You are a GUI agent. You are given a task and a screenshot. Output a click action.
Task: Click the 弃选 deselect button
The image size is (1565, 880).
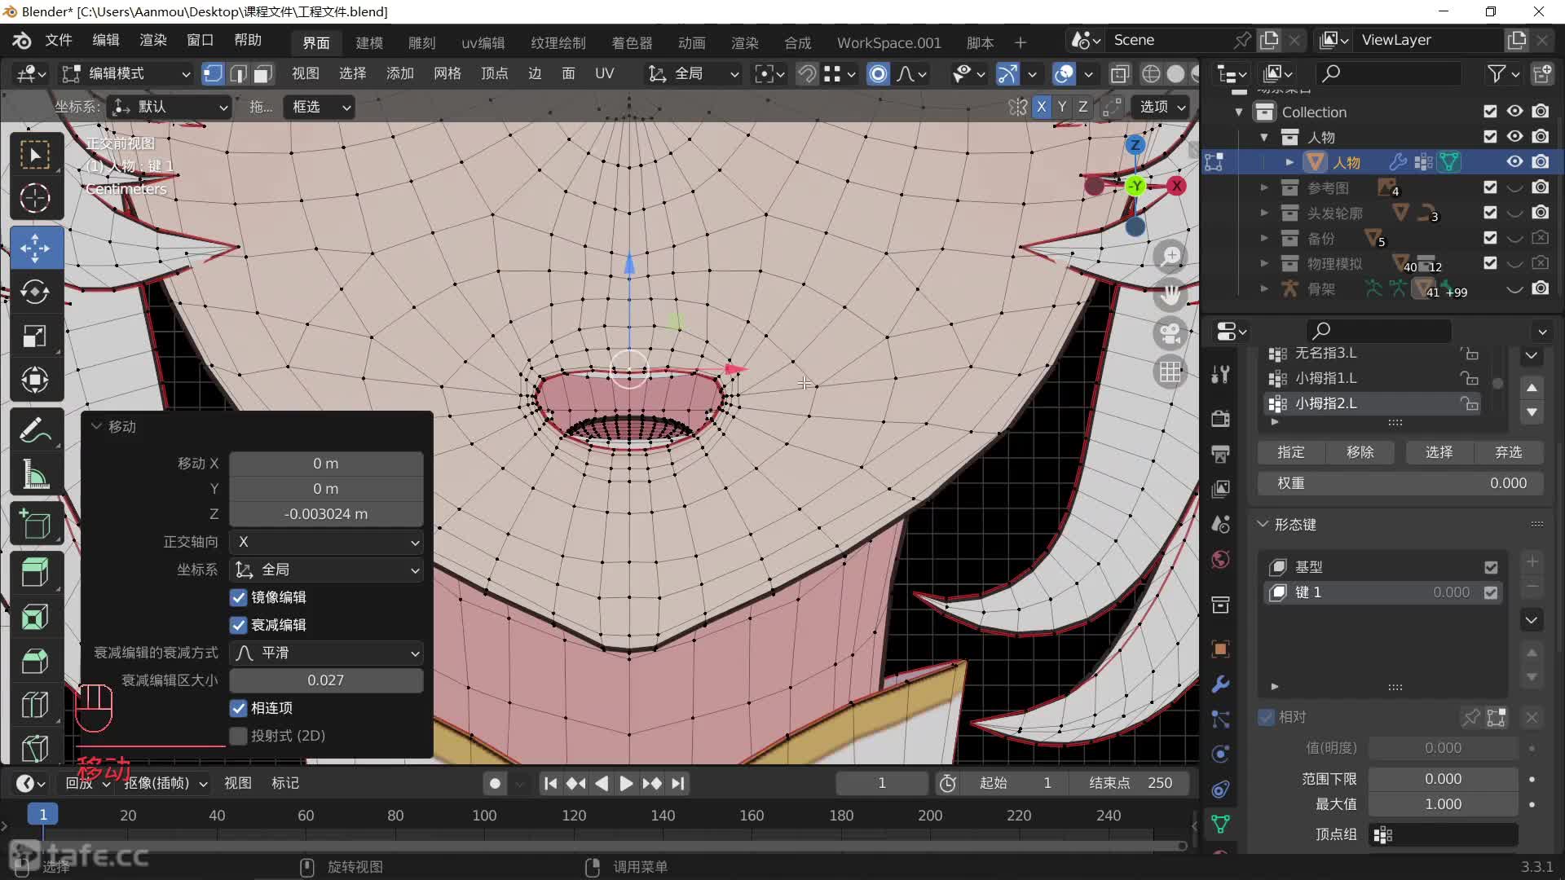pos(1509,452)
